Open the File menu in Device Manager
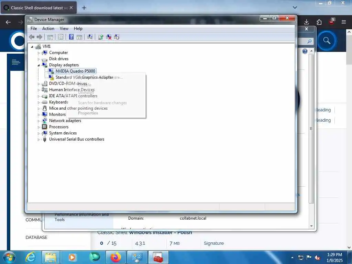This screenshot has height=264, width=352. tap(34, 29)
